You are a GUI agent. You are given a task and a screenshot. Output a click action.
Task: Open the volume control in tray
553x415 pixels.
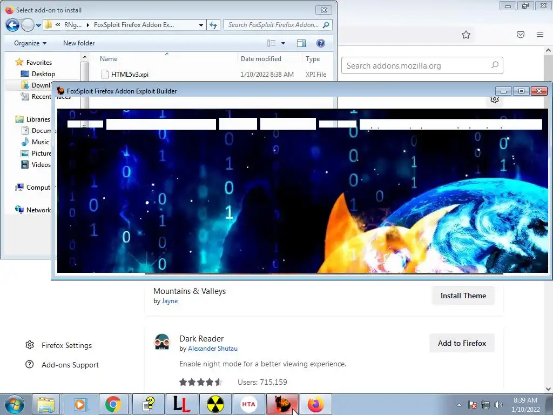(x=498, y=405)
